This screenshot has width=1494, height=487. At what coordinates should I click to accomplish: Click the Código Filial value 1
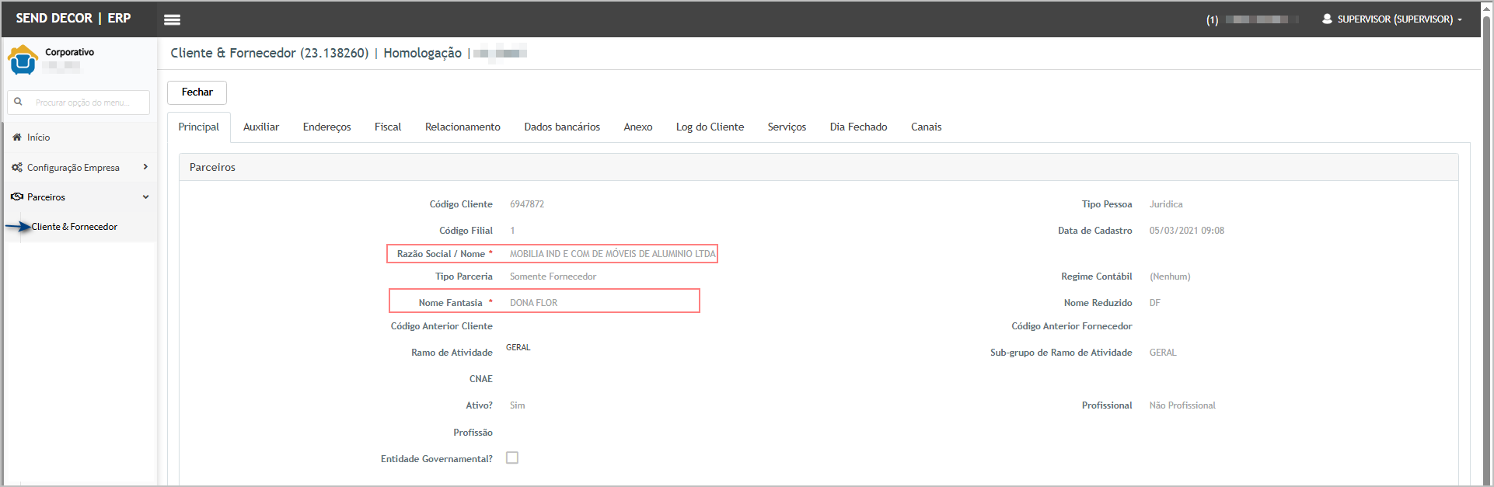(x=512, y=231)
